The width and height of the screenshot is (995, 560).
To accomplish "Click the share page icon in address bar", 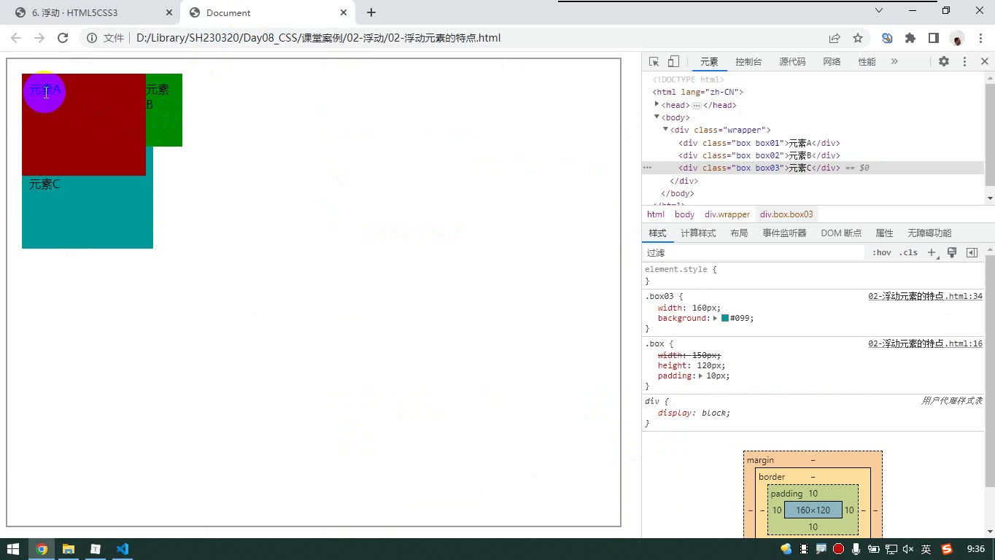I will click(x=835, y=38).
